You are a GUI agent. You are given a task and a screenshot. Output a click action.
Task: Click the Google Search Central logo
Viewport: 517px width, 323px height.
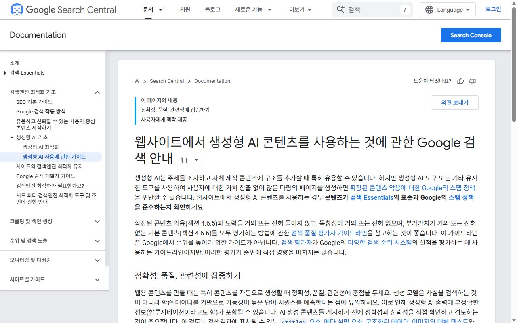[x=63, y=10]
